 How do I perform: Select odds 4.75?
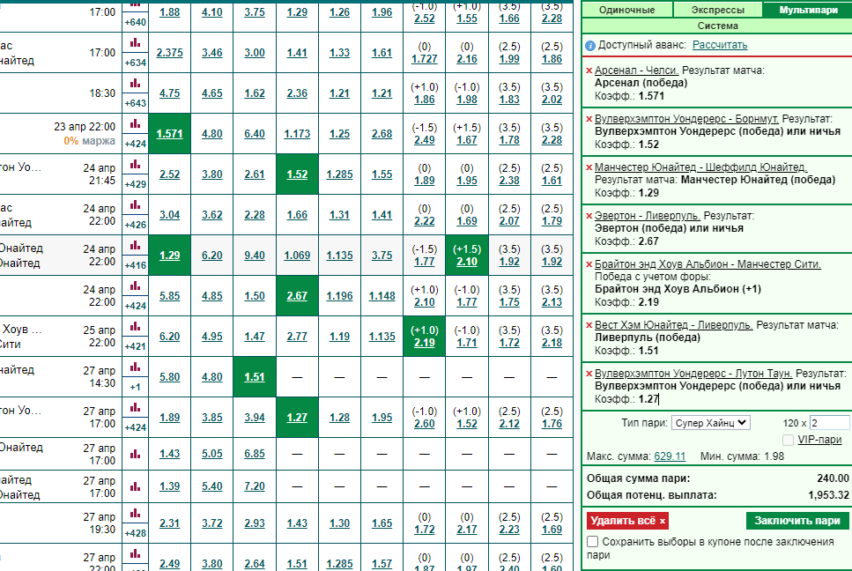pos(169,93)
